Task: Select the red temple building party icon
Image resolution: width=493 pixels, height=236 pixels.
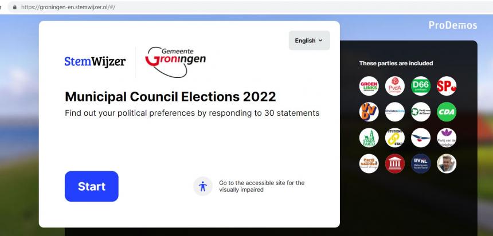Action: tap(395, 163)
